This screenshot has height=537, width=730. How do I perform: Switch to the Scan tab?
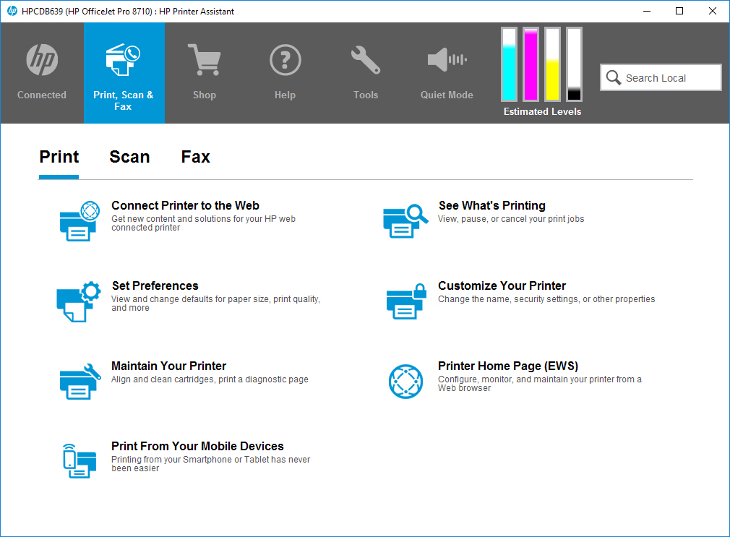129,157
